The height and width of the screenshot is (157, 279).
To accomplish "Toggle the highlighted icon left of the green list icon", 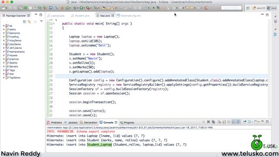I will click(x=20, y=8).
